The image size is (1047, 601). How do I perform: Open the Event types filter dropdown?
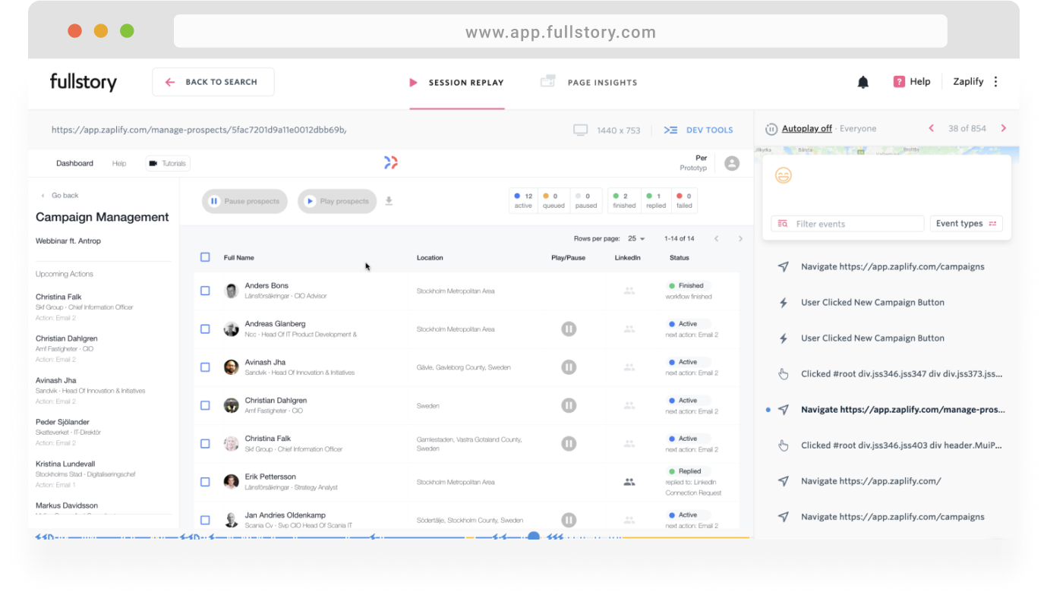pyautogui.click(x=966, y=224)
